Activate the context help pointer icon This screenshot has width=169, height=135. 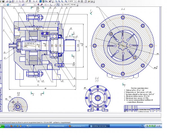coord(50,1)
